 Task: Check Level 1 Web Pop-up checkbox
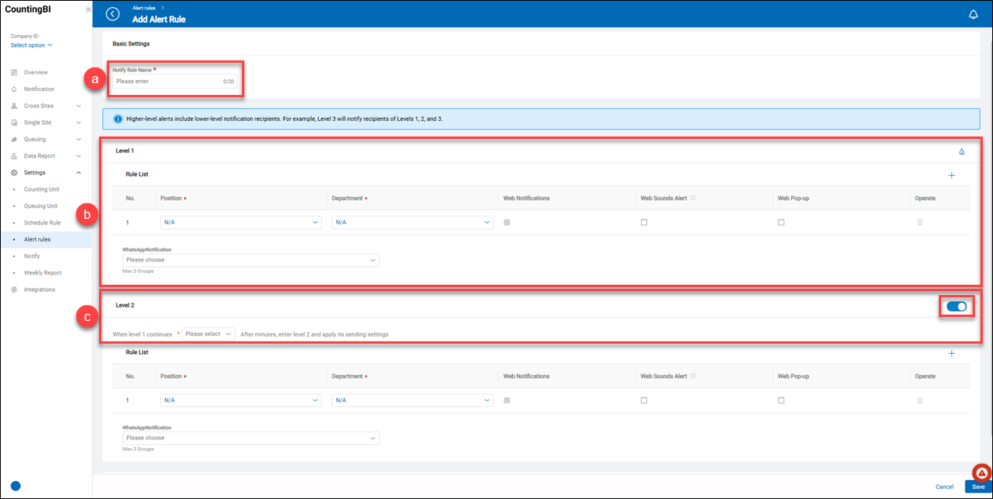781,223
